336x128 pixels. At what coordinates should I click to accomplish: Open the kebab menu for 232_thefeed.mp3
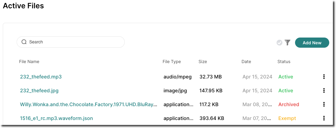coord(324,77)
